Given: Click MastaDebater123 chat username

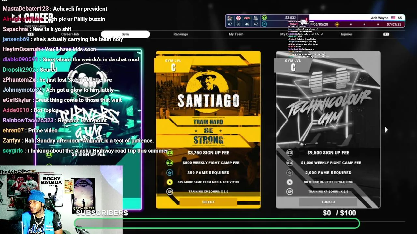Looking at the screenshot, I should 25,9.
